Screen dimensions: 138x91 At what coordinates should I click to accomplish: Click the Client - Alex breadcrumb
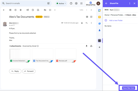(131, 15)
